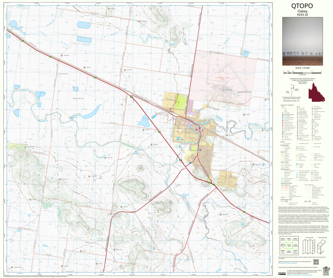Select the HYDROGRAPHY legend heading
The height and width of the screenshot is (278, 333).
(285, 169)
